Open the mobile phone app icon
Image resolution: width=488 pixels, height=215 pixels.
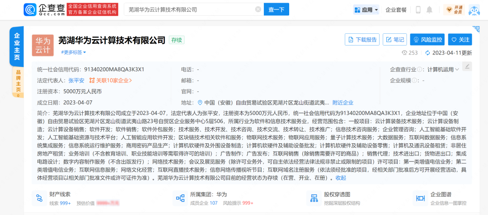point(418,9)
